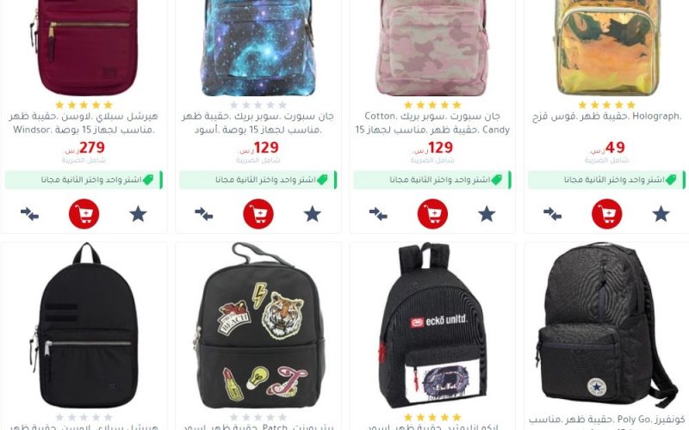
Task: Open the Herschel Windsor product title link
Action: click(84, 123)
